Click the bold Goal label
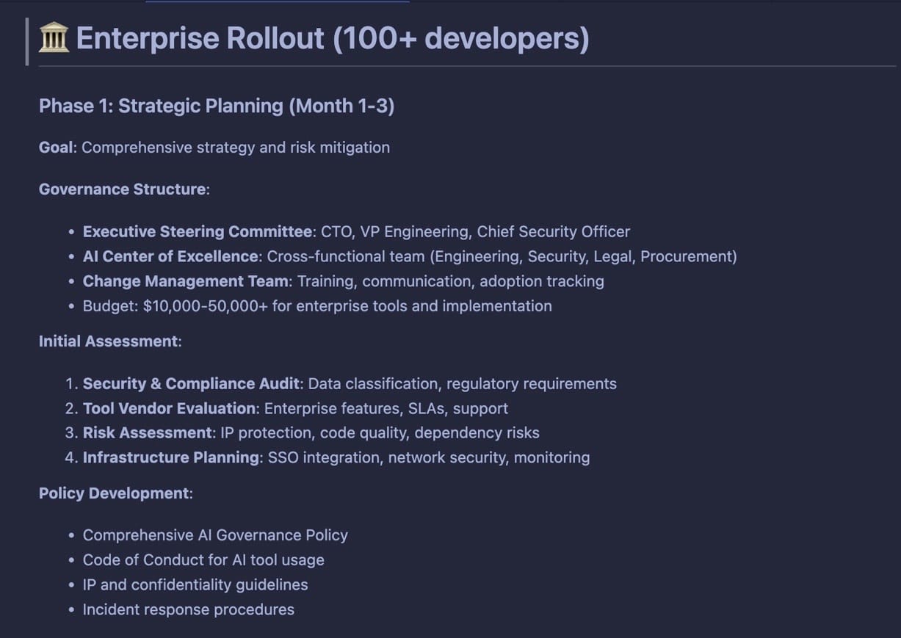 [57, 148]
